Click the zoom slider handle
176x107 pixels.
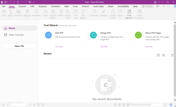(x=141, y=105)
